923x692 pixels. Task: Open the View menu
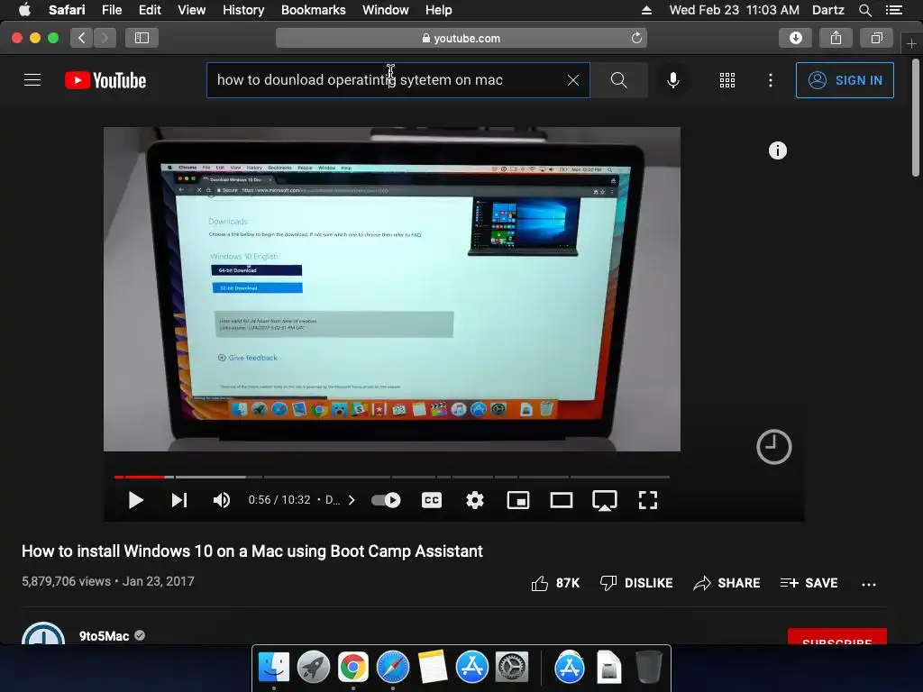tap(191, 10)
